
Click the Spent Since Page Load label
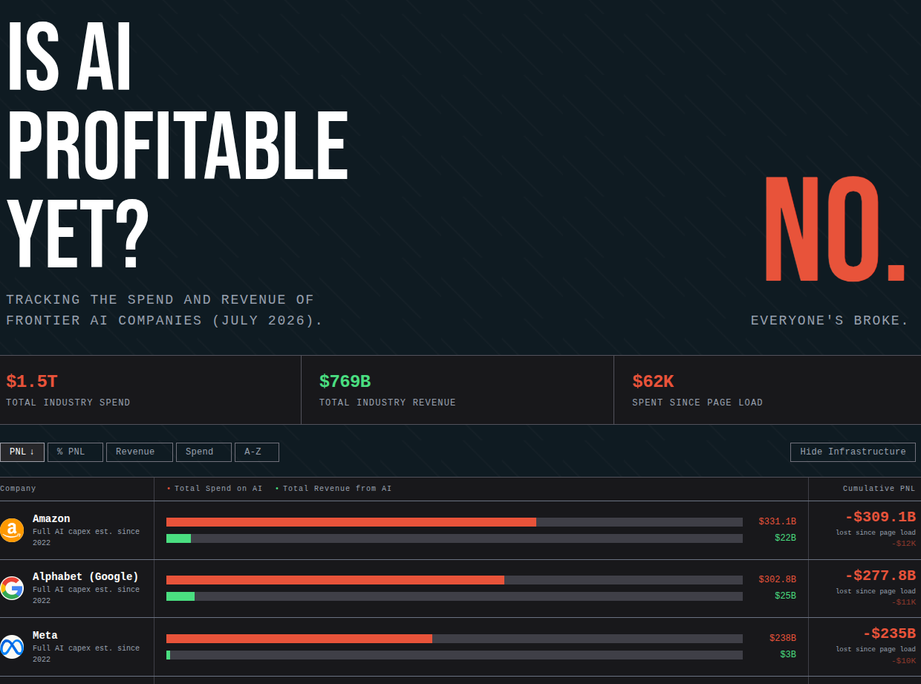(x=697, y=403)
